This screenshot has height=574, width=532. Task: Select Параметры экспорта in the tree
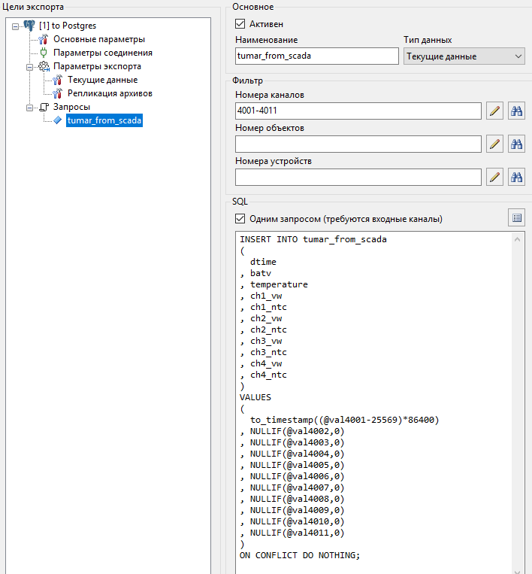pyautogui.click(x=97, y=66)
